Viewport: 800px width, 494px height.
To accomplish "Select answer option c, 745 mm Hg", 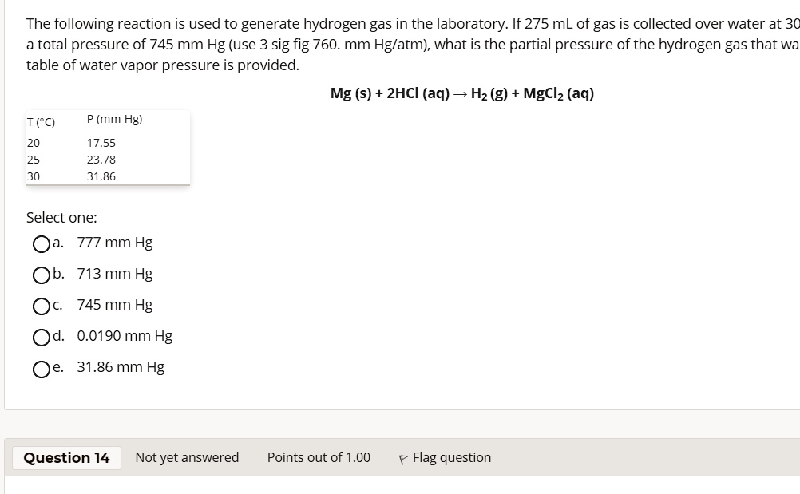I will pos(42,306).
